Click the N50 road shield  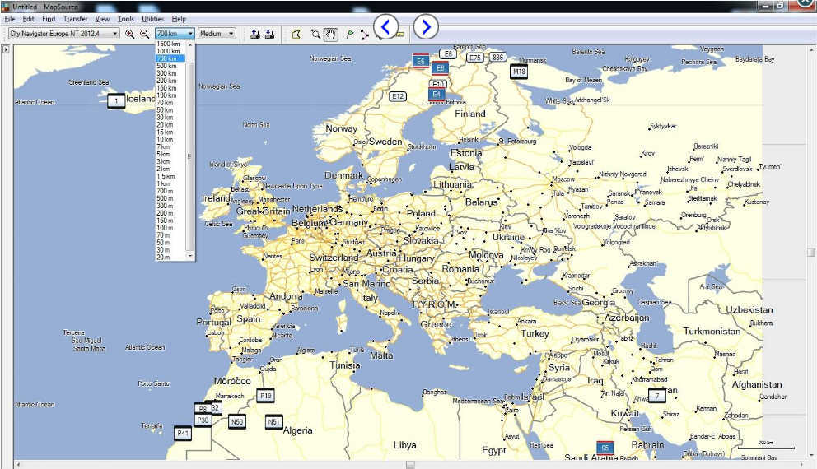point(236,421)
